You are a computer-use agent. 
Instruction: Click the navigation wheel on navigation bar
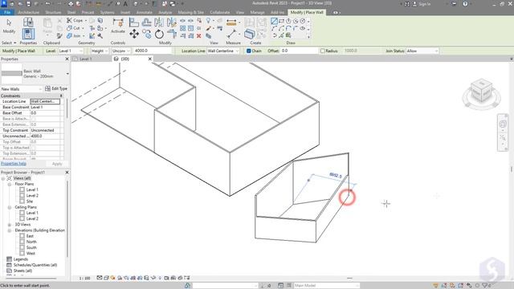click(503, 124)
